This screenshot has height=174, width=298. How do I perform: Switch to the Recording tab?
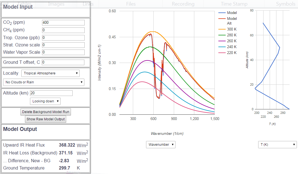(x=183, y=4)
